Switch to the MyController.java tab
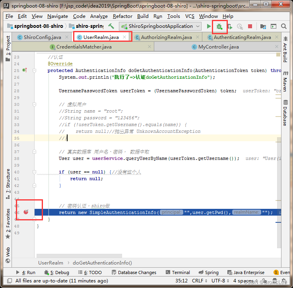293x288 pixels. pyautogui.click(x=218, y=47)
